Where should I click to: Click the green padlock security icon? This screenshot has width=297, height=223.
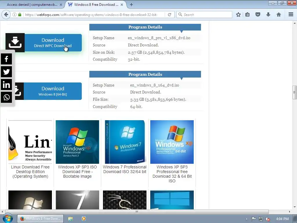(20, 15)
